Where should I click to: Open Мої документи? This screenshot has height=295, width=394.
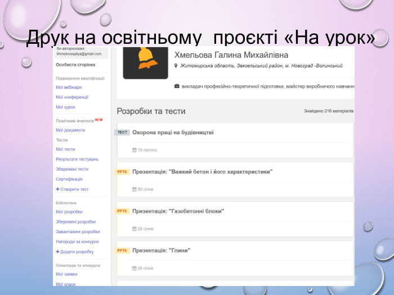click(x=70, y=130)
